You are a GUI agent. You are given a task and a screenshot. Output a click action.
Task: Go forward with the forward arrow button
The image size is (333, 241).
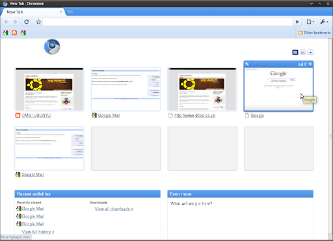pyautogui.click(x=15, y=22)
